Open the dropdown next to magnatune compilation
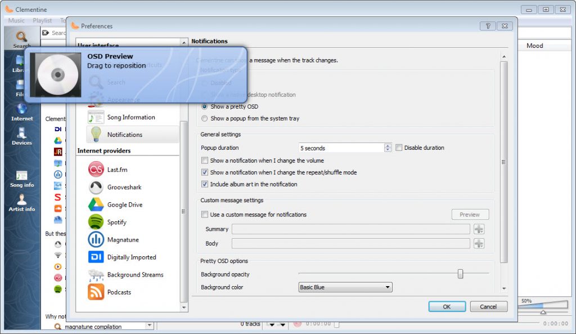The width and height of the screenshot is (576, 334). tap(149, 326)
